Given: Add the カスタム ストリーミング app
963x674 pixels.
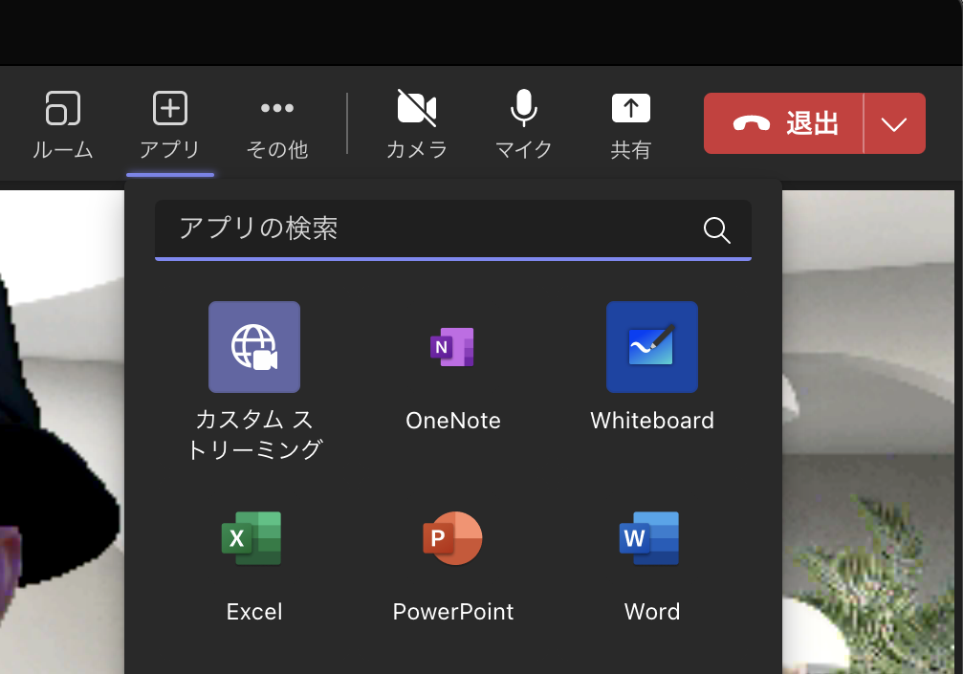Looking at the screenshot, I should [254, 380].
